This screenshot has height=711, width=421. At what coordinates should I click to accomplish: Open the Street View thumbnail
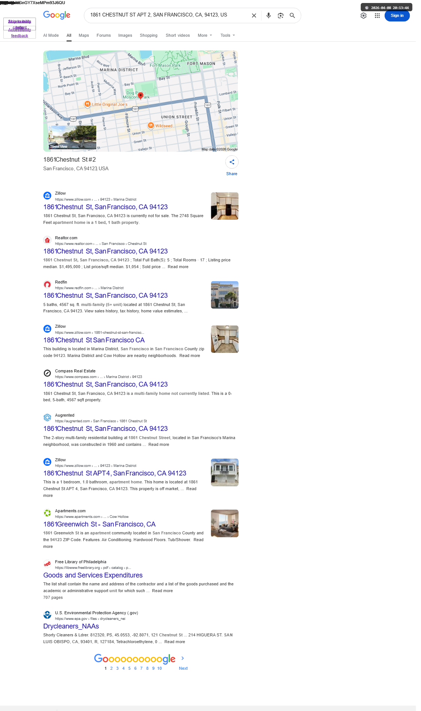click(x=72, y=137)
